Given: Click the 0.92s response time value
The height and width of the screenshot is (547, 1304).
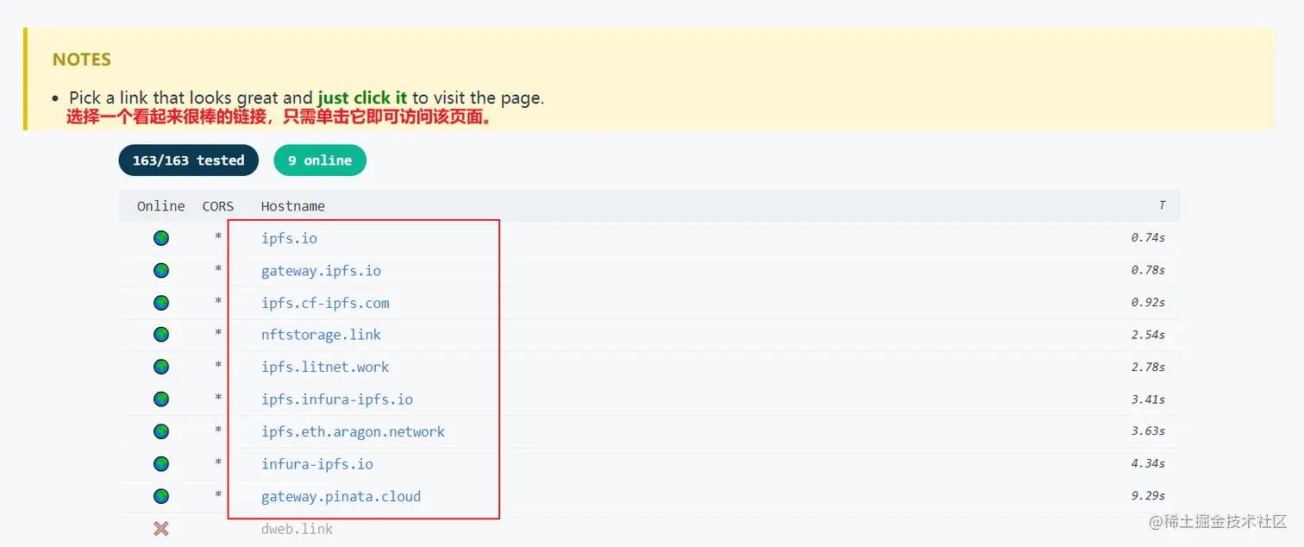Looking at the screenshot, I should pyautogui.click(x=1148, y=303).
